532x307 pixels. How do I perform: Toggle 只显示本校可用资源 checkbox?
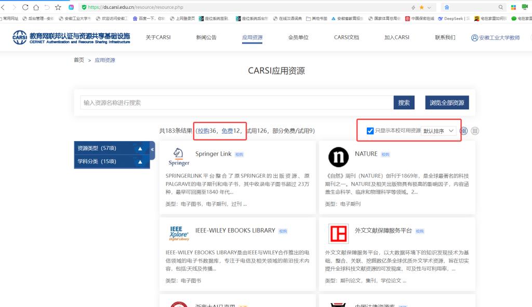coord(370,131)
